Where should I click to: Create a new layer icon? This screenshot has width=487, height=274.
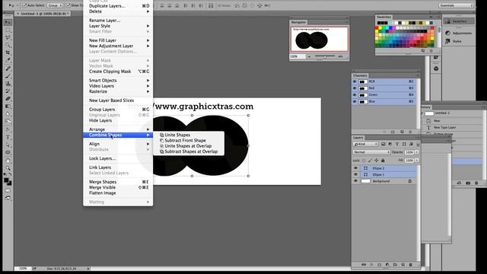pos(403,265)
